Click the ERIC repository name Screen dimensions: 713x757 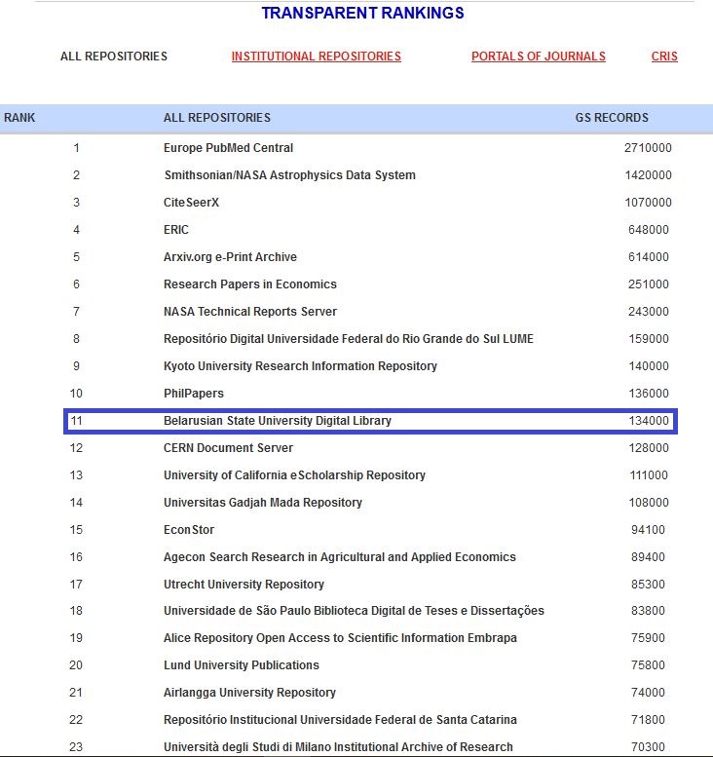tap(175, 230)
